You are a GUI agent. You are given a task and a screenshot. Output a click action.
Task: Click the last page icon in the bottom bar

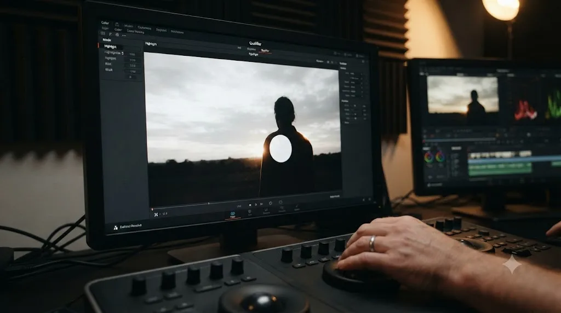coord(296,207)
